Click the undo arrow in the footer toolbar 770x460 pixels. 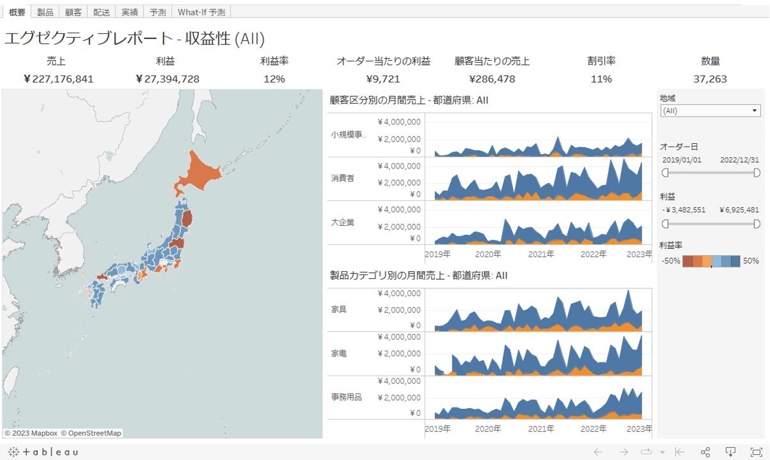pos(598,452)
